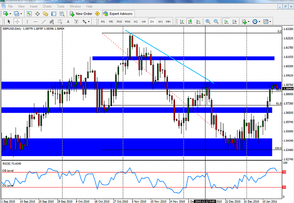This screenshot has height=203, width=294.
Task: Click the GBPUSD,Daily chart title text
Action: [12, 29]
